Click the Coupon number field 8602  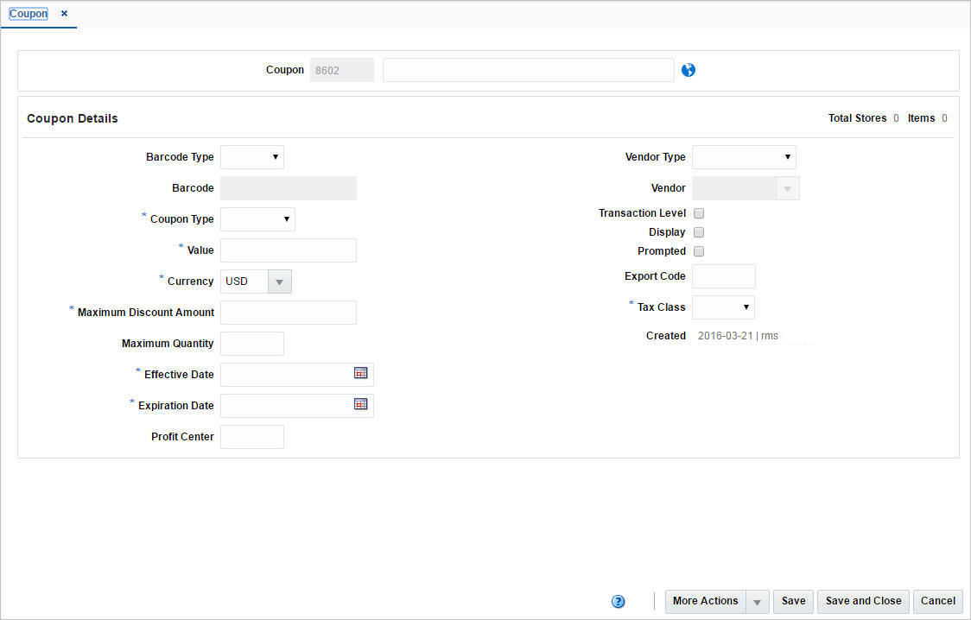pyautogui.click(x=342, y=70)
